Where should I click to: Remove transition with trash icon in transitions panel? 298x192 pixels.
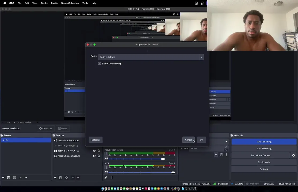pos(221,155)
